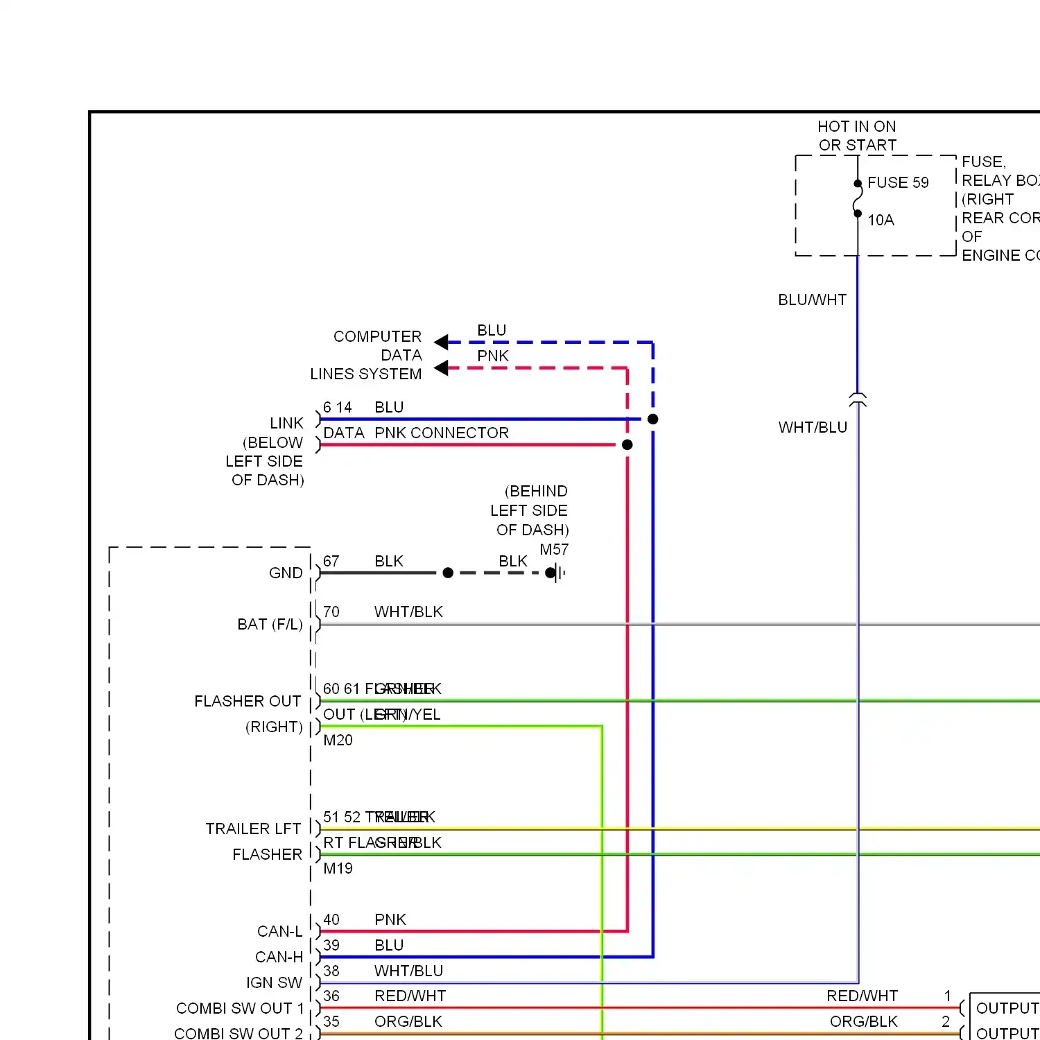Click the arrowhead on the dashed blue line
The width and height of the screenshot is (1040, 1040).
[441, 342]
